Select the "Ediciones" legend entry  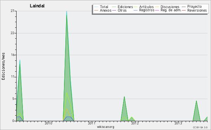click(125, 7)
